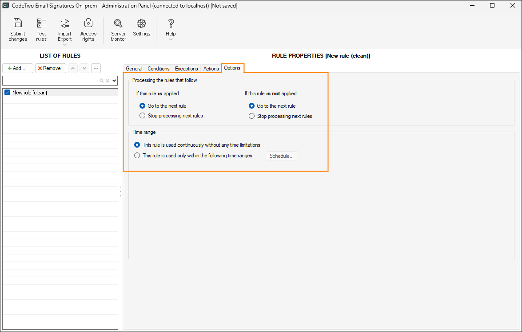Image resolution: width=522 pixels, height=332 pixels.
Task: Click the Add... rule button
Action: 18,68
